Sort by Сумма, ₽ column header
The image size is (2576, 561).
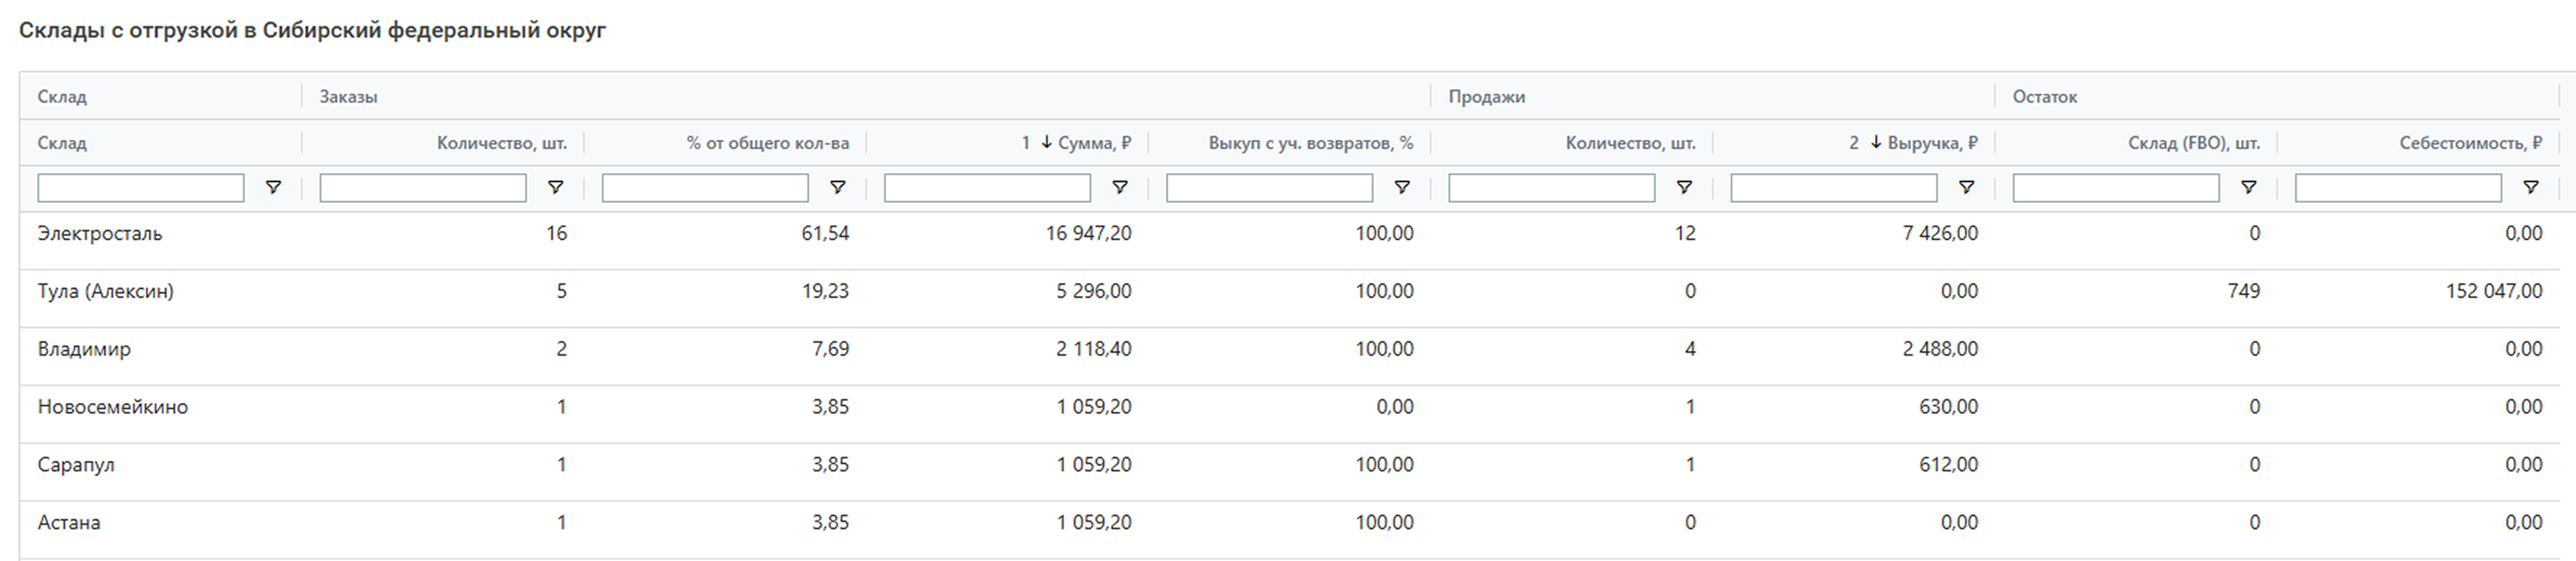[1094, 142]
